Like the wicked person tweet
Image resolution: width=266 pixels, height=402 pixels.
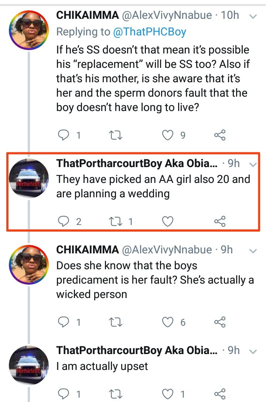pos(168,322)
